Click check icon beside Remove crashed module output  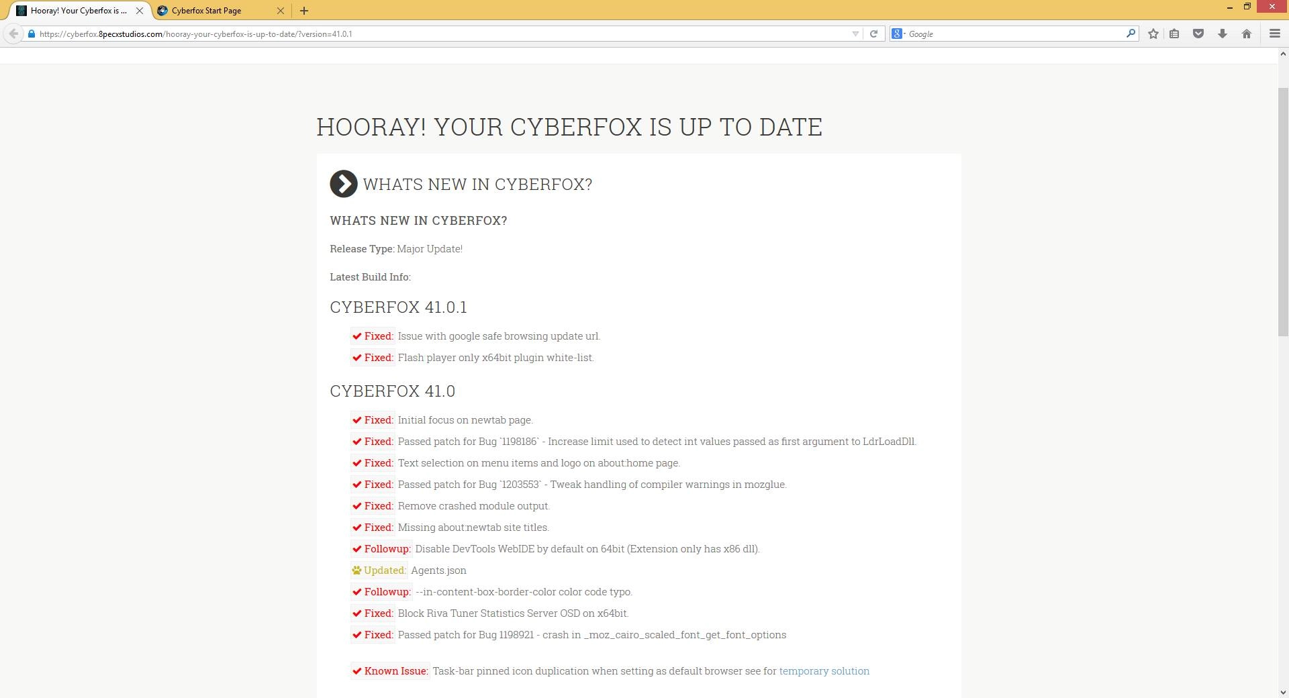[357, 506]
